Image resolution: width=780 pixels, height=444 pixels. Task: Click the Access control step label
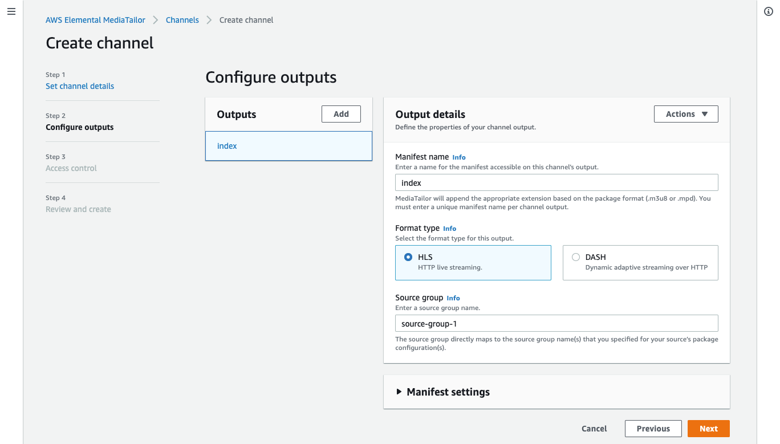tap(71, 168)
